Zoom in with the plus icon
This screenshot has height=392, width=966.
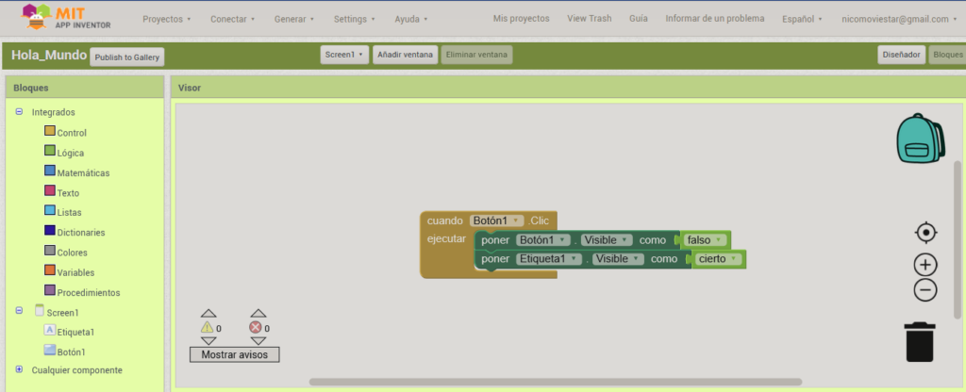click(925, 265)
